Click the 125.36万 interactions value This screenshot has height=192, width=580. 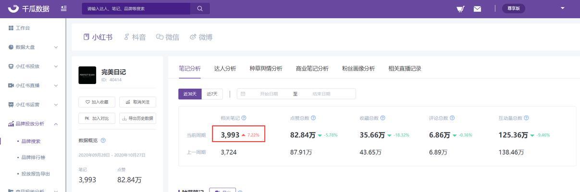pos(513,135)
